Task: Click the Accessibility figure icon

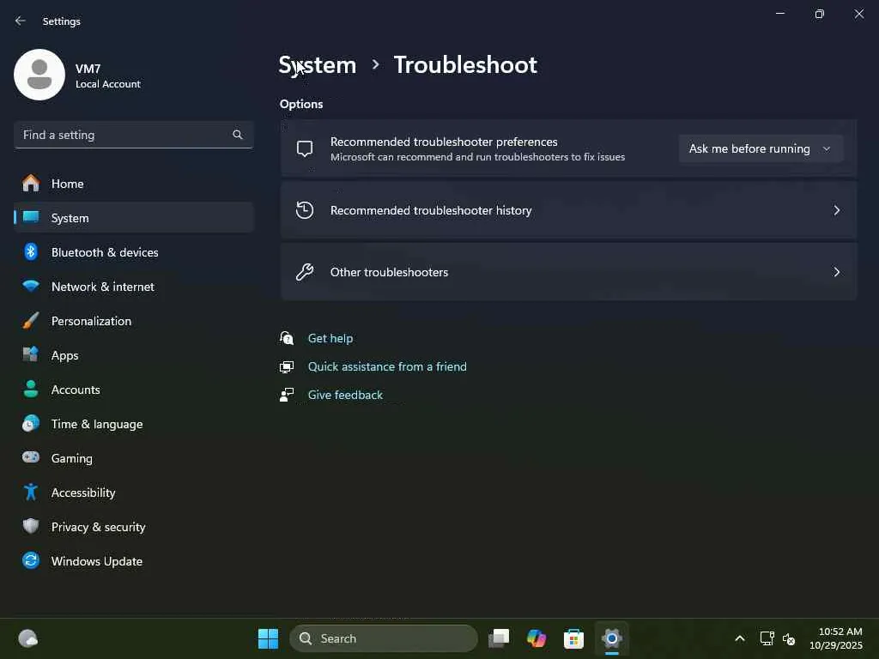Action: (x=31, y=492)
